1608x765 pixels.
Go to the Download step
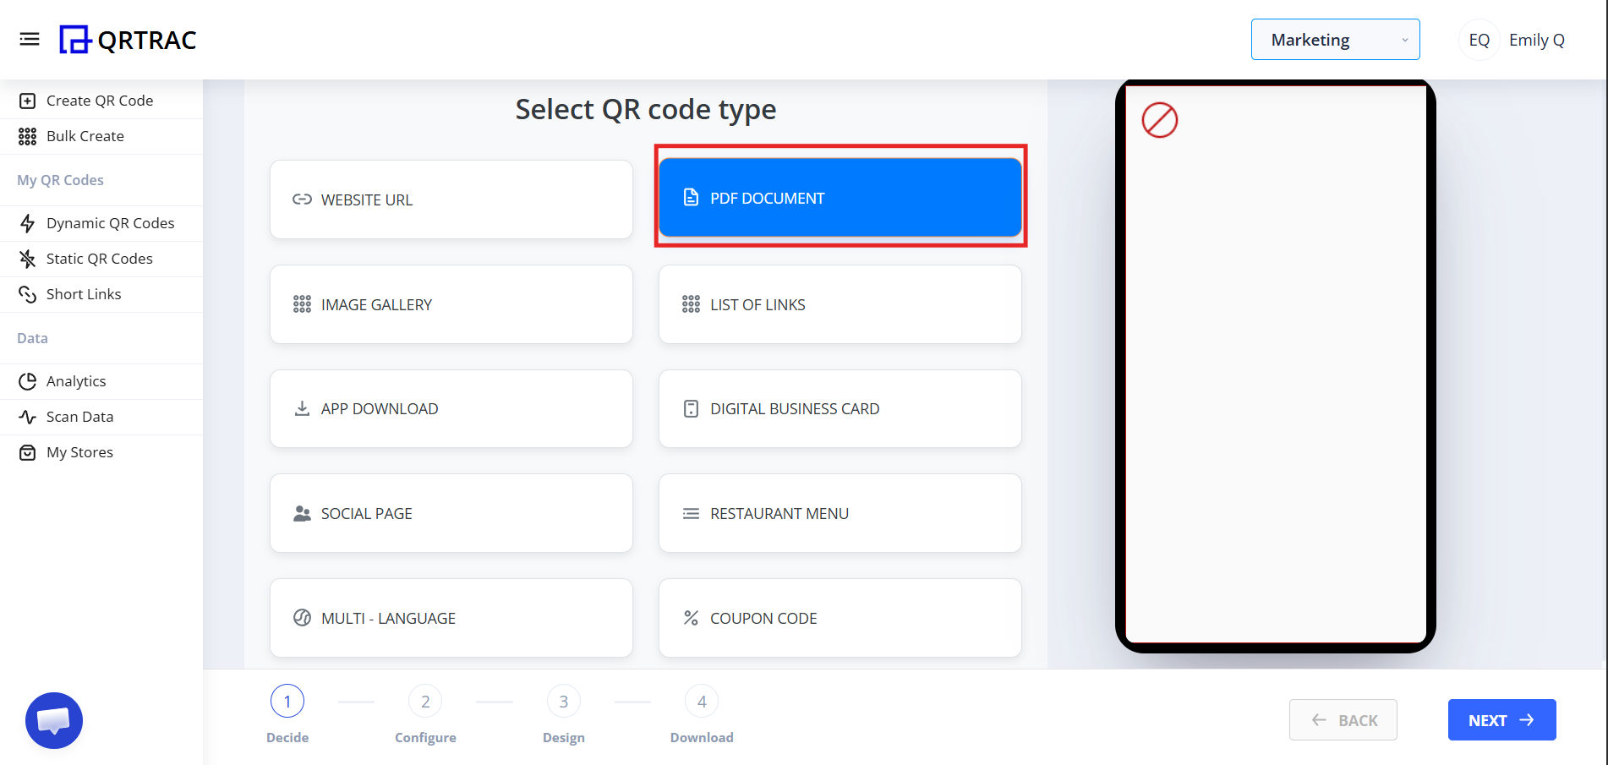(x=701, y=701)
